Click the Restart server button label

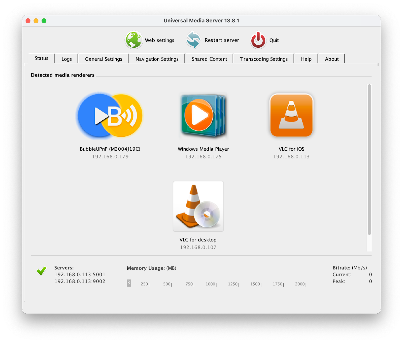pos(222,40)
